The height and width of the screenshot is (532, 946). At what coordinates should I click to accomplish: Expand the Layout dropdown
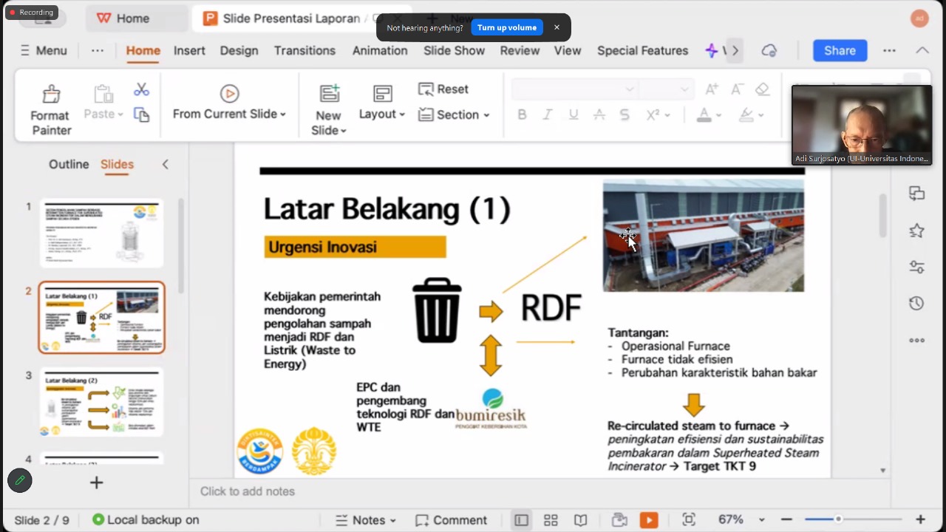(x=382, y=114)
